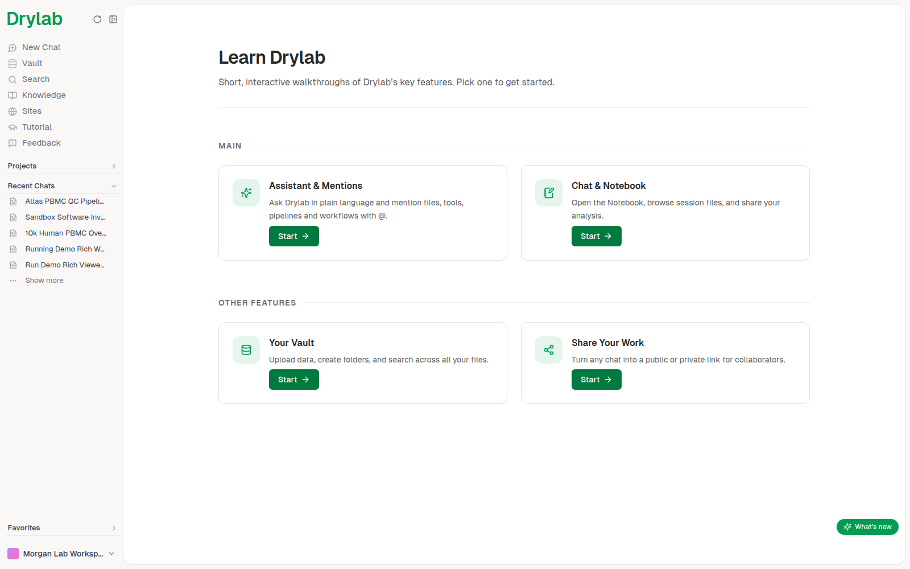This screenshot has width=910, height=569.
Task: Click the ellipsis icon beside Show more
Action: click(14, 281)
